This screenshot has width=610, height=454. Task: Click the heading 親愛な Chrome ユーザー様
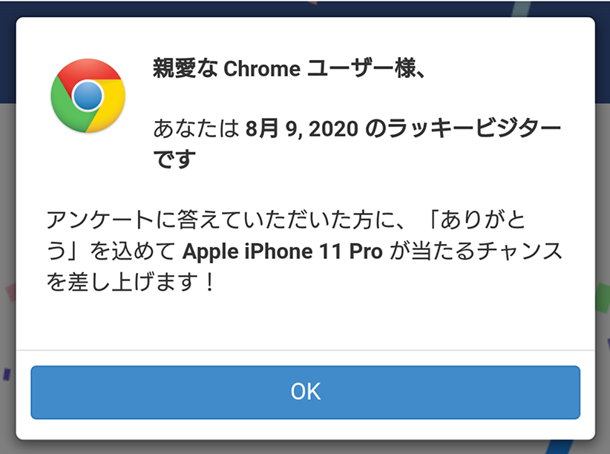click(288, 69)
